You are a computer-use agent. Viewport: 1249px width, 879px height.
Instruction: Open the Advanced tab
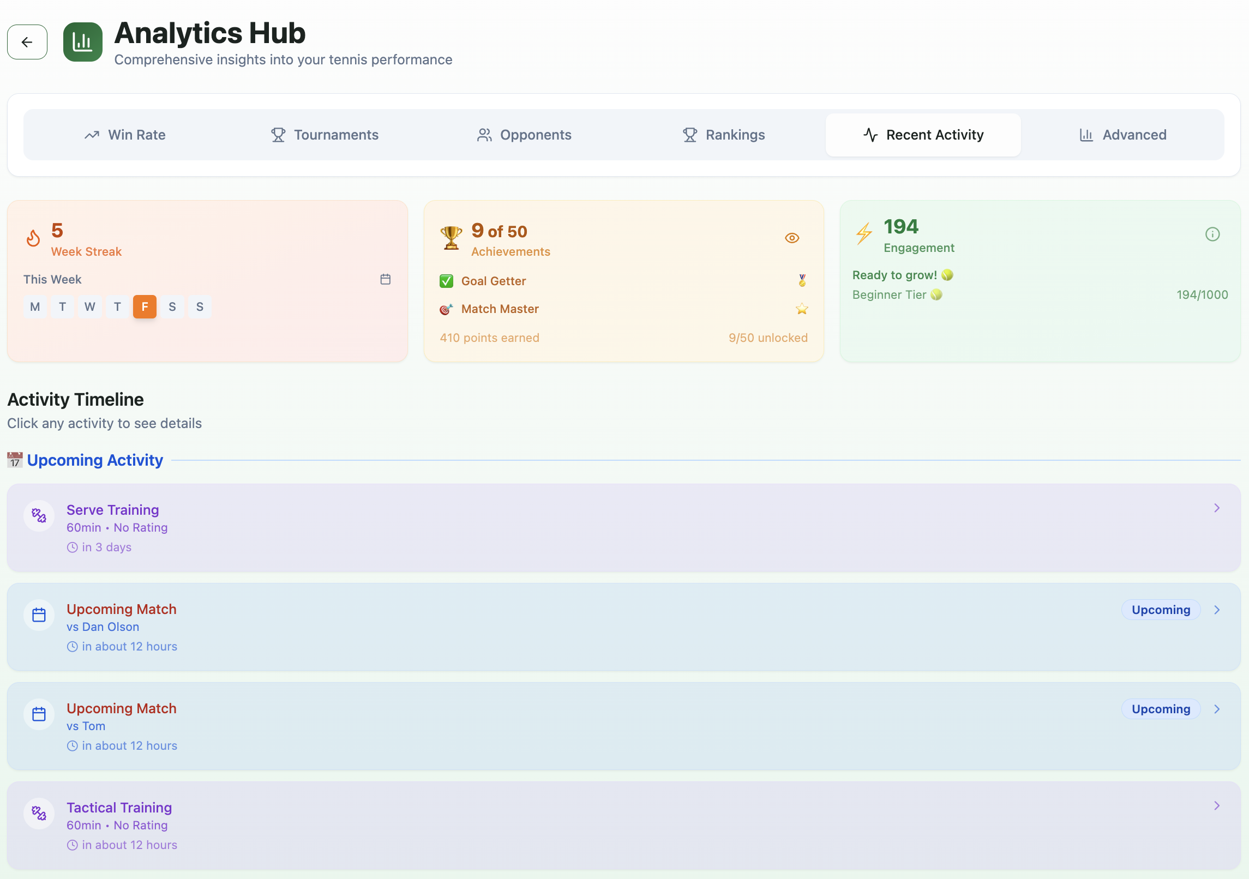point(1122,135)
